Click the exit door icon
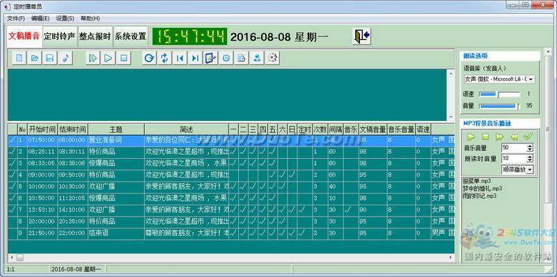The width and height of the screenshot is (557, 277). 361,36
